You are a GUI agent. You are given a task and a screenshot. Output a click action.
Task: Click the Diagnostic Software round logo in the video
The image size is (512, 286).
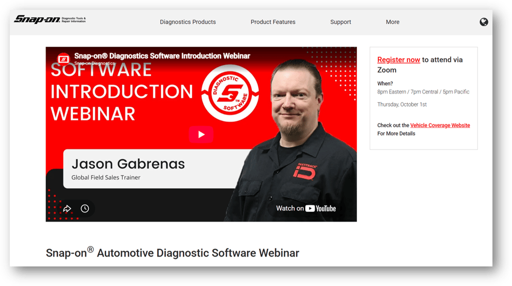click(x=230, y=93)
